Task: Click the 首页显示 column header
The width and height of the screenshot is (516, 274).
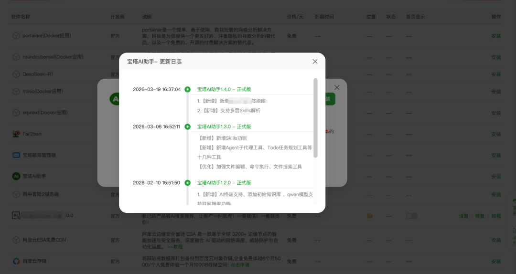Action: [415, 17]
